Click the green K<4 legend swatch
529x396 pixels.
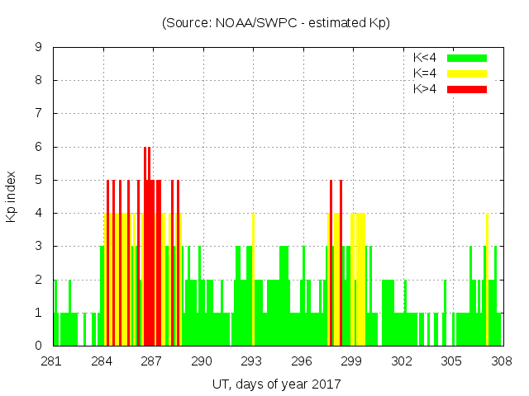467,58
